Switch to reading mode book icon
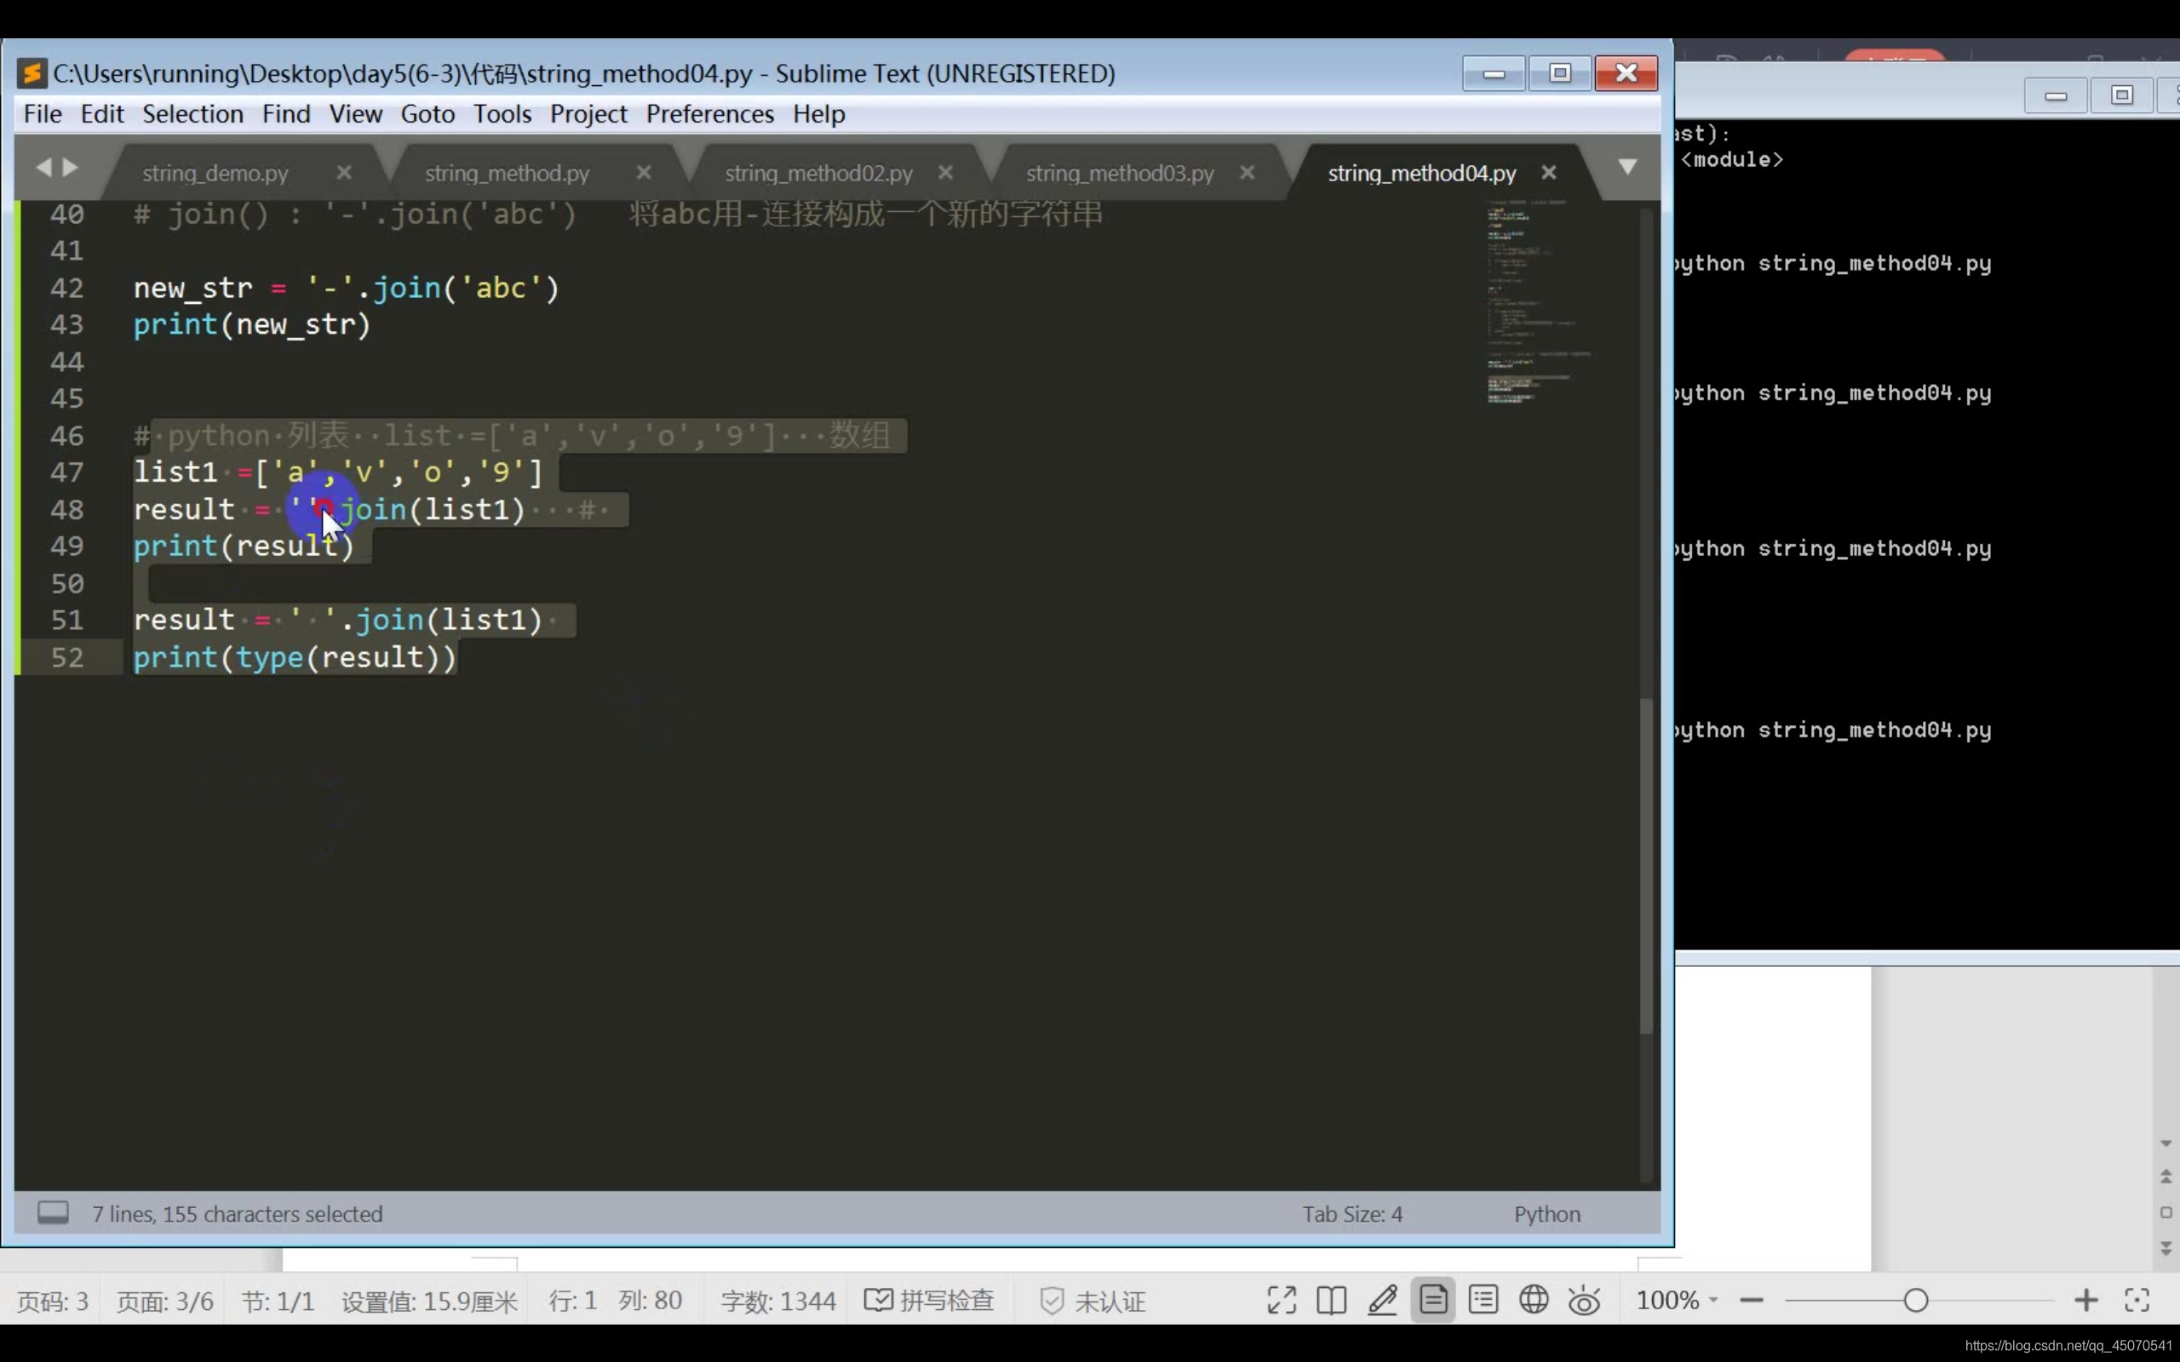This screenshot has width=2180, height=1362. click(x=1330, y=1300)
